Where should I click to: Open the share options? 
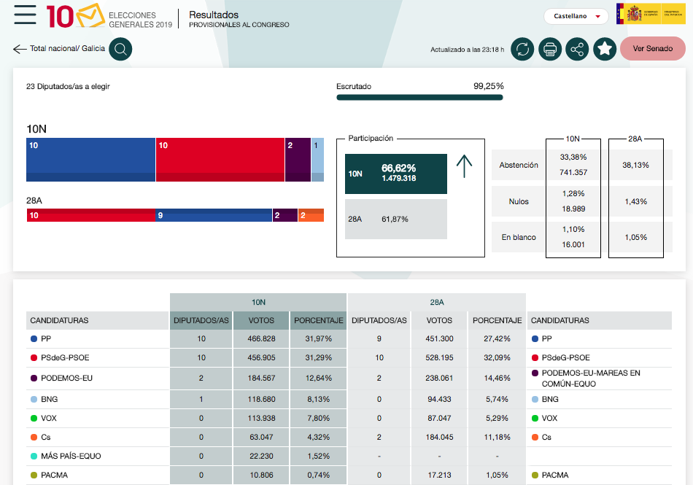[x=577, y=49]
